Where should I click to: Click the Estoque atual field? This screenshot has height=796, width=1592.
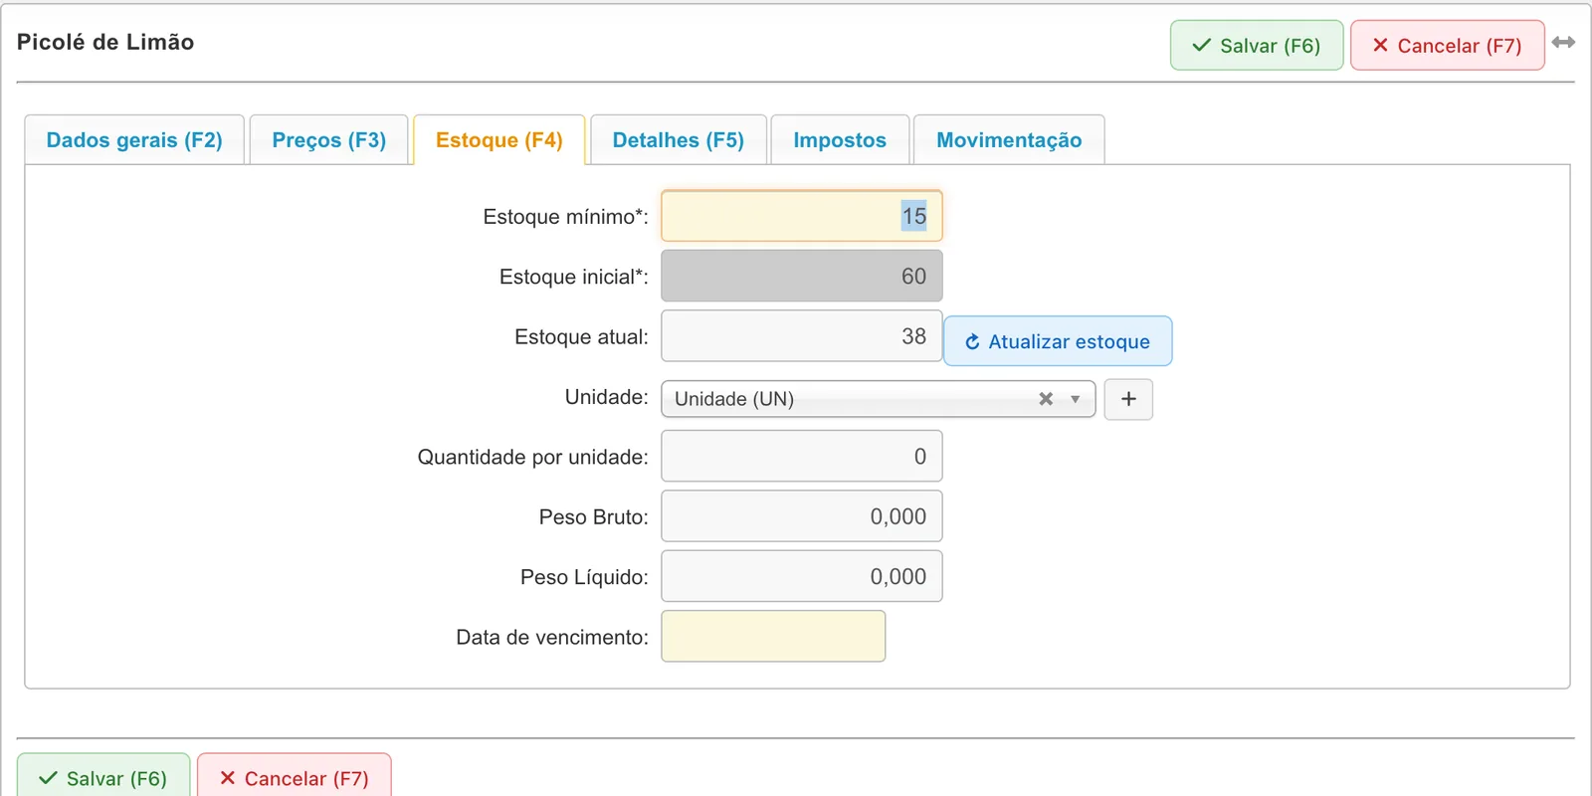tap(802, 336)
